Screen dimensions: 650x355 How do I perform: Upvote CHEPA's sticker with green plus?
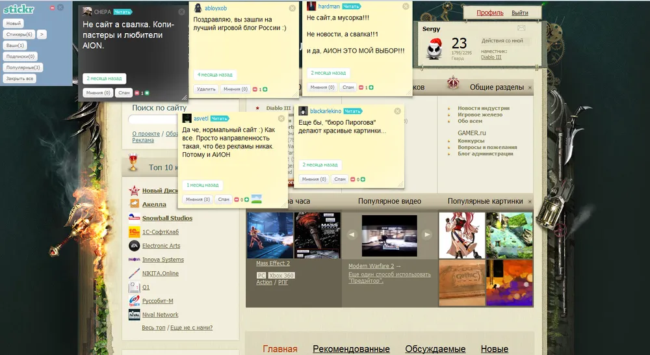(147, 93)
